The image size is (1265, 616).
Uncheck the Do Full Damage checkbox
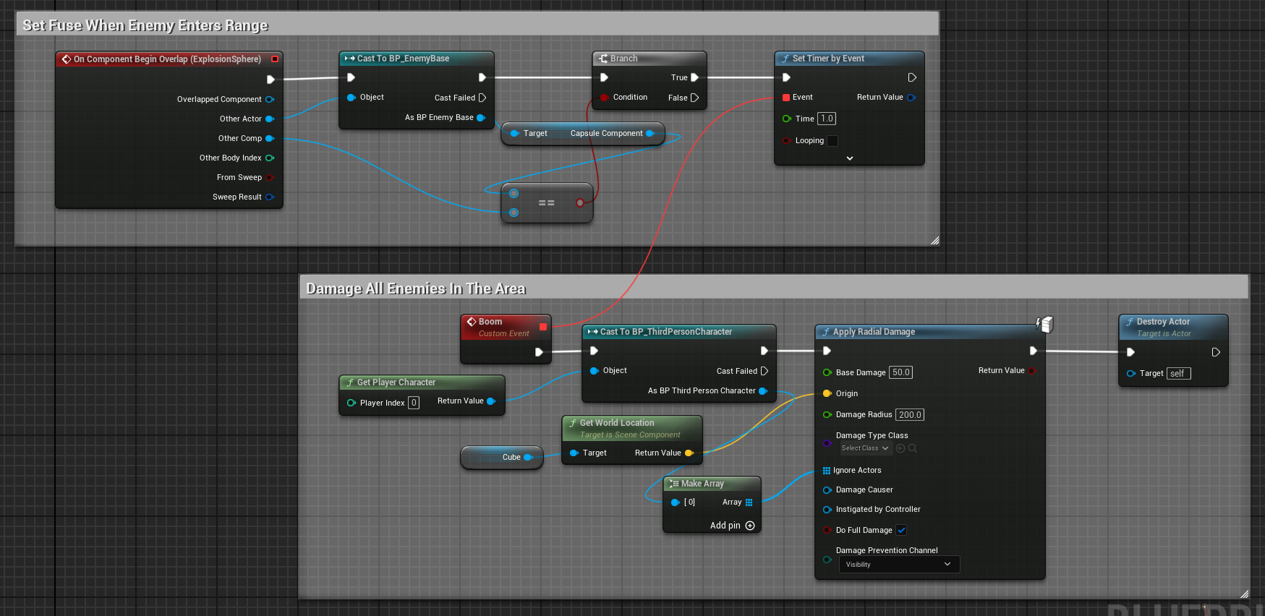click(901, 530)
